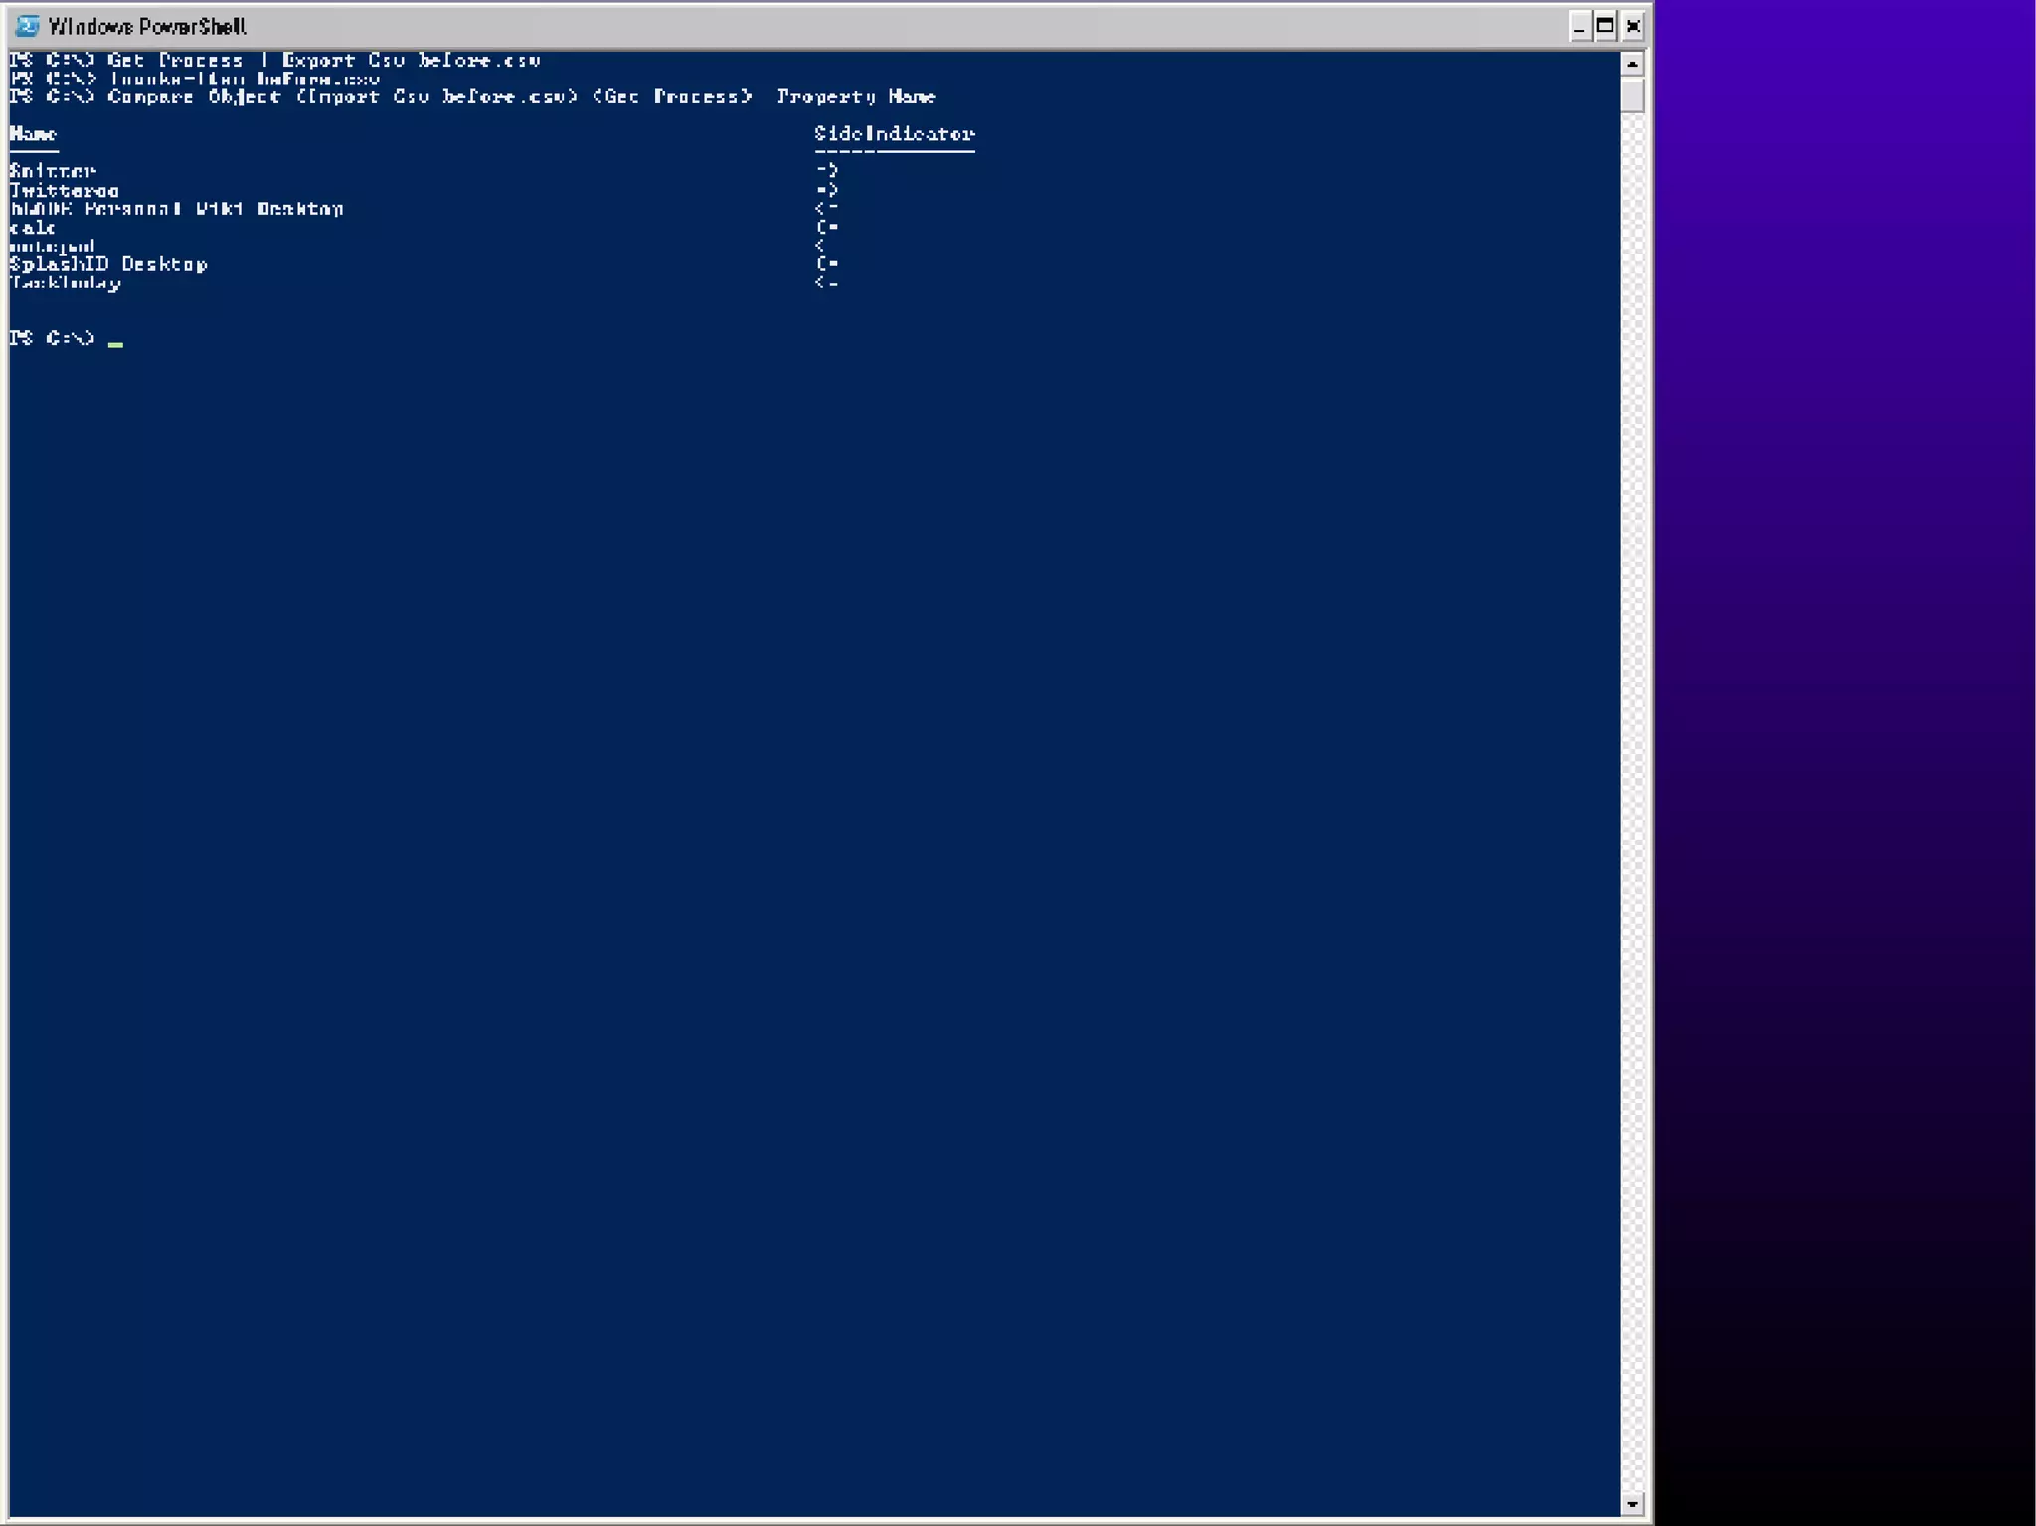Click the scrollbar up arrow
The image size is (2036, 1526).
tap(1631, 64)
